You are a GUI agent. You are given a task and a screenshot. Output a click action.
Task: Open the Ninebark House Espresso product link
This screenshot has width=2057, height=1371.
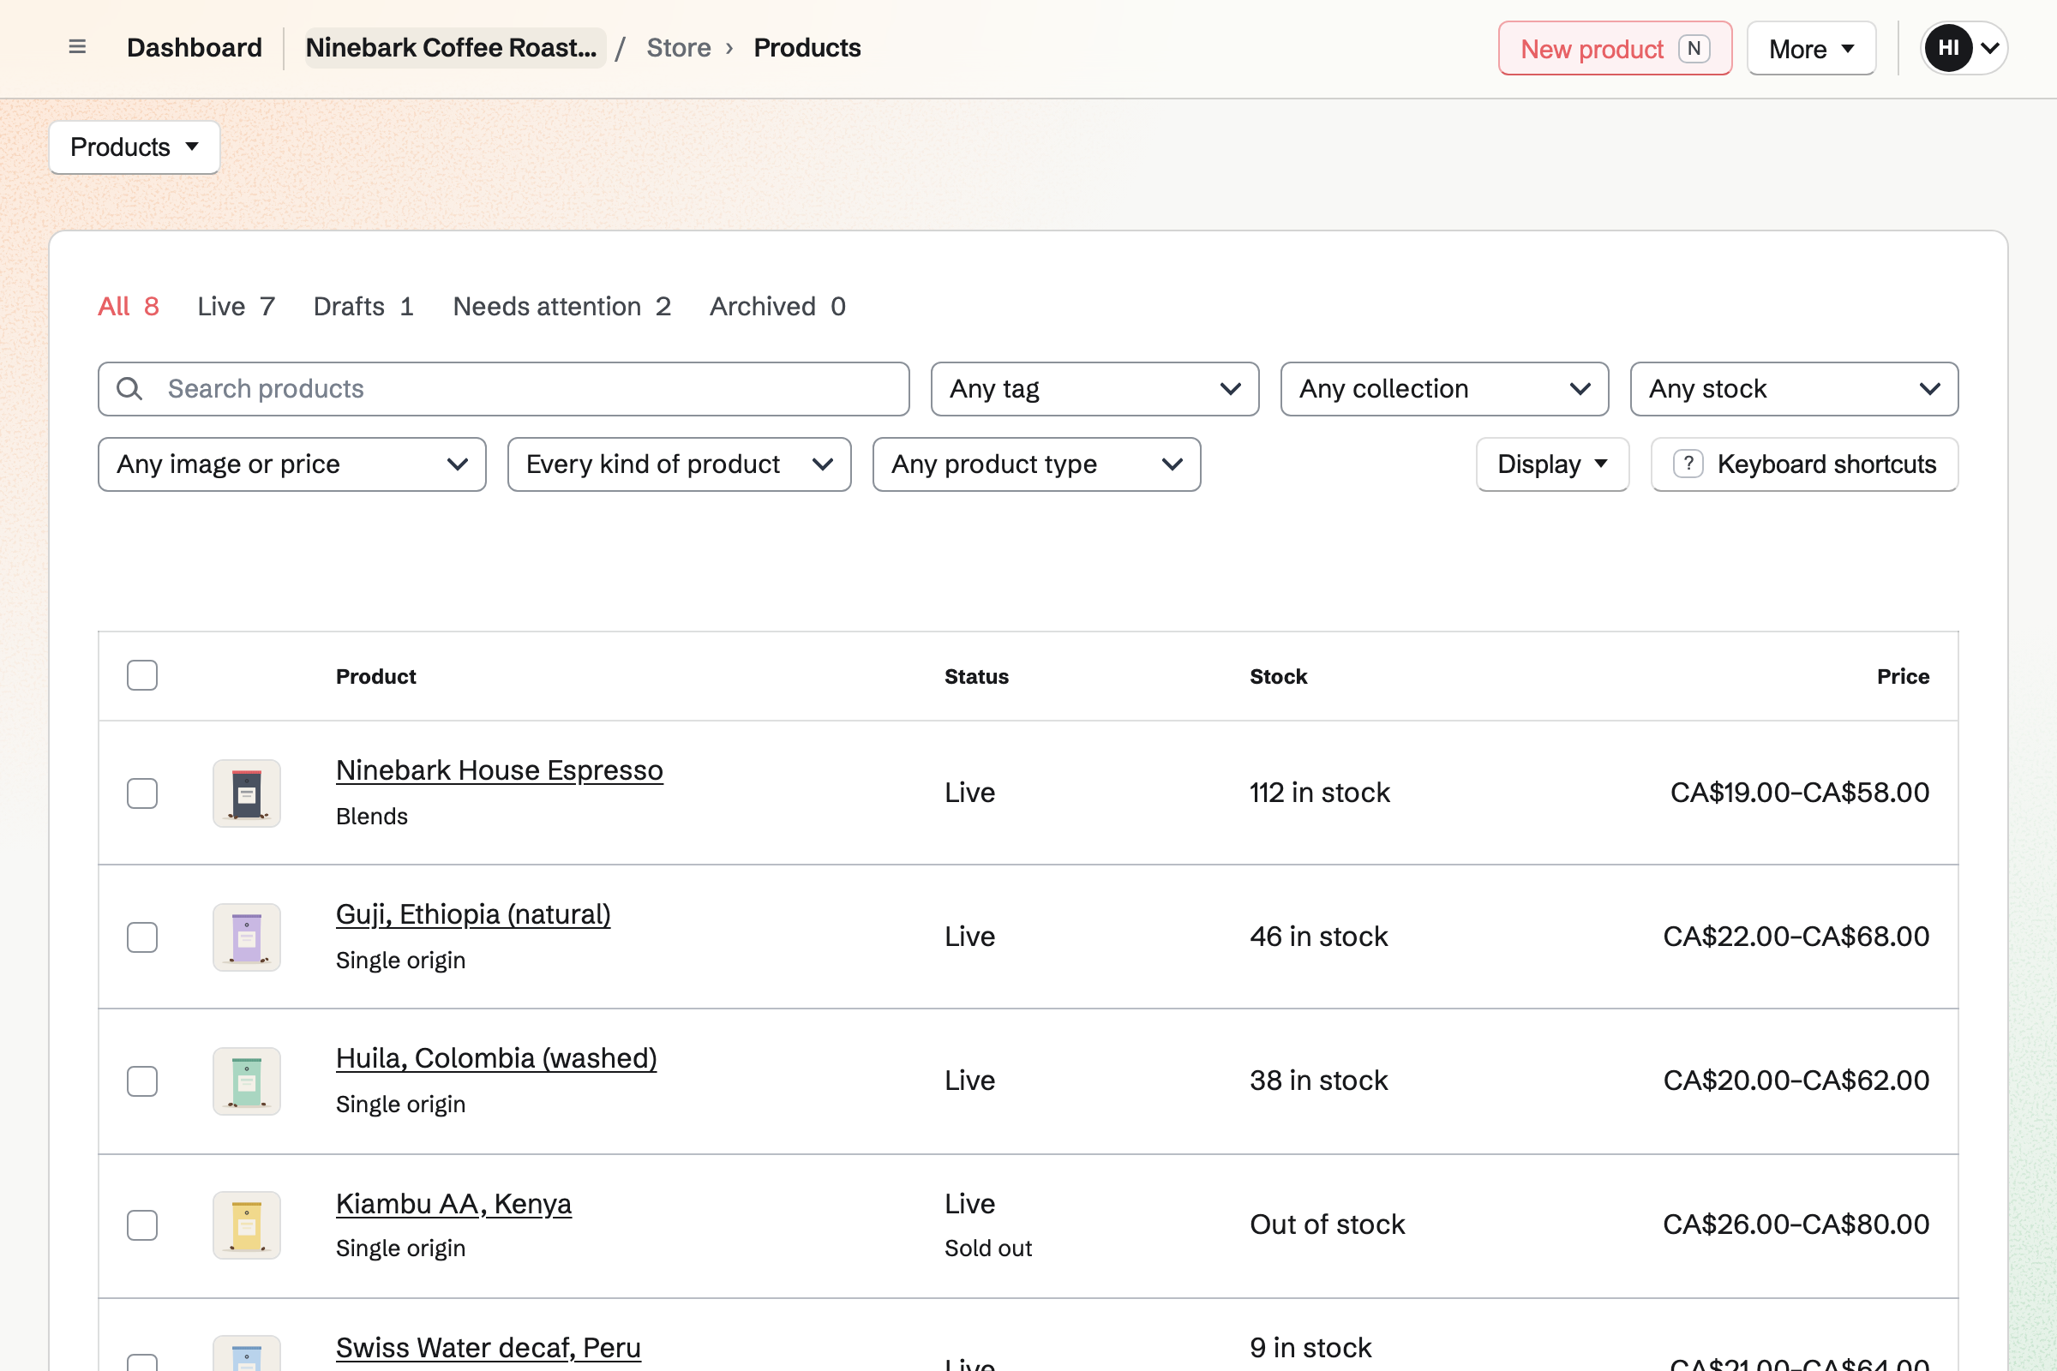click(x=500, y=770)
